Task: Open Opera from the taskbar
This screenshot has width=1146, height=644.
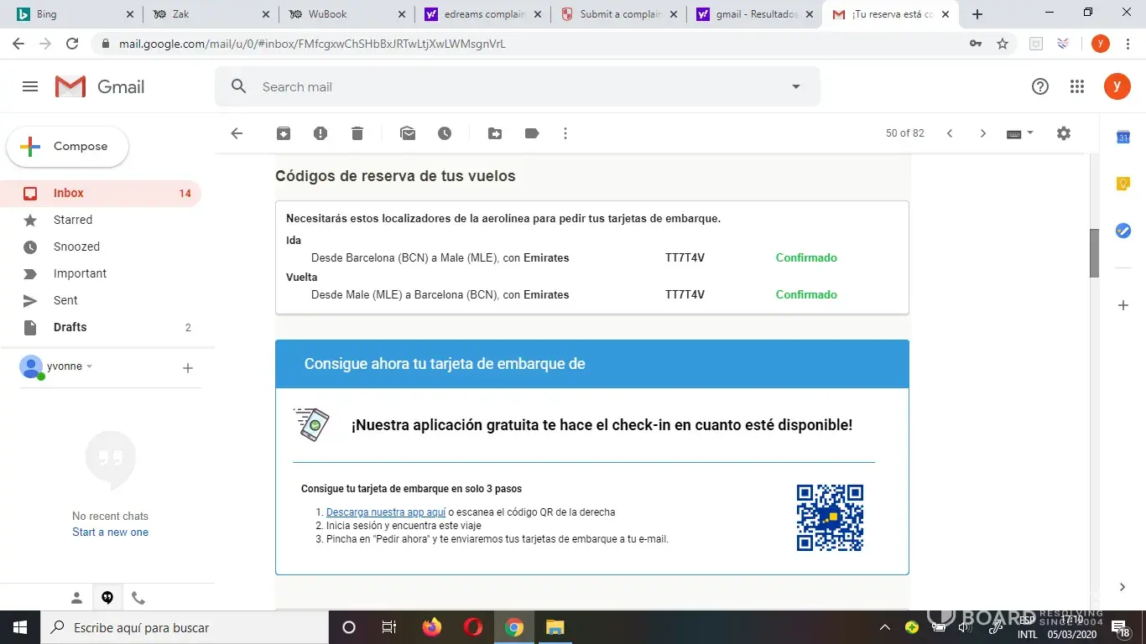Action: coord(473,627)
